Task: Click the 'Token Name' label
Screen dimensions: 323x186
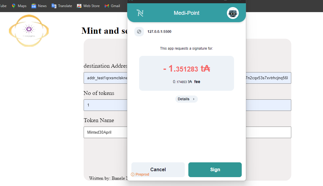Action: (x=99, y=120)
